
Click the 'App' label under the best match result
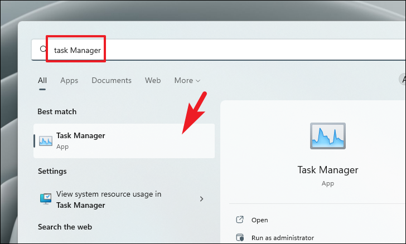click(62, 147)
